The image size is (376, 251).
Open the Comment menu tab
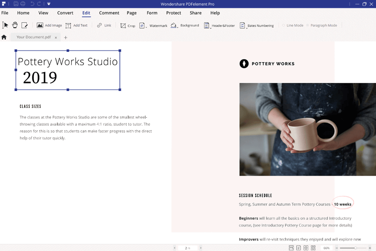click(109, 13)
